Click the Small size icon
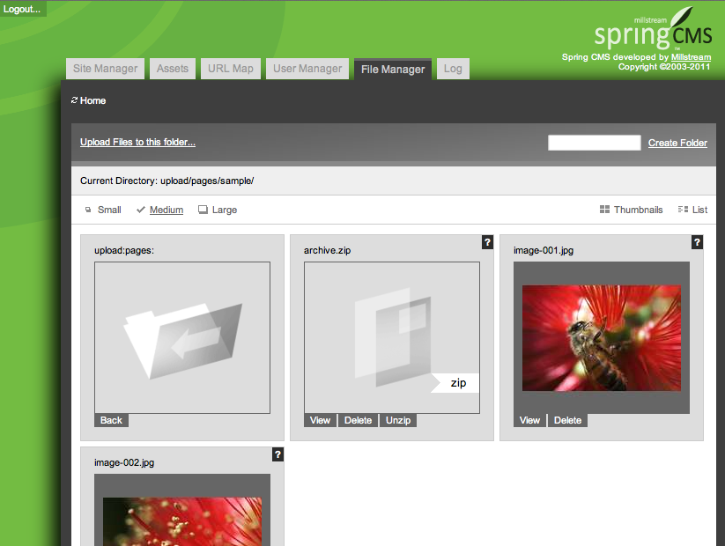The width and height of the screenshot is (725, 546). coord(88,210)
